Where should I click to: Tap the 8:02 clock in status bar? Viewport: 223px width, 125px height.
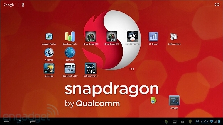click(202, 122)
